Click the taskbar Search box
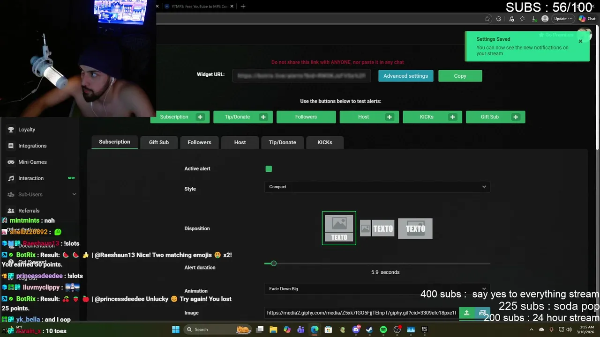The height and width of the screenshot is (337, 600). click(x=218, y=330)
